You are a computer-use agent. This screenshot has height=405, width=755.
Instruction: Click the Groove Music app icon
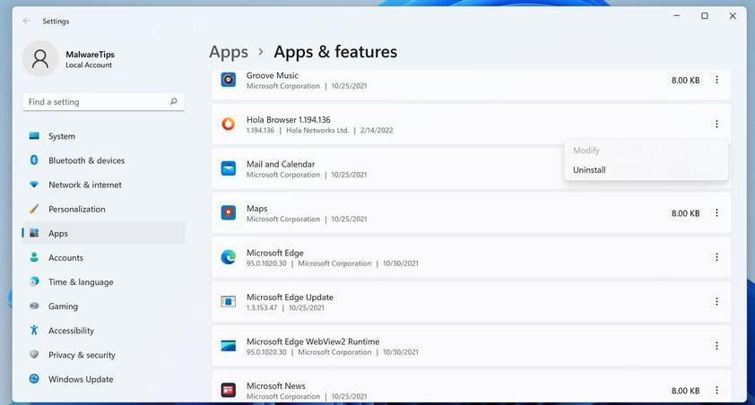coord(229,80)
